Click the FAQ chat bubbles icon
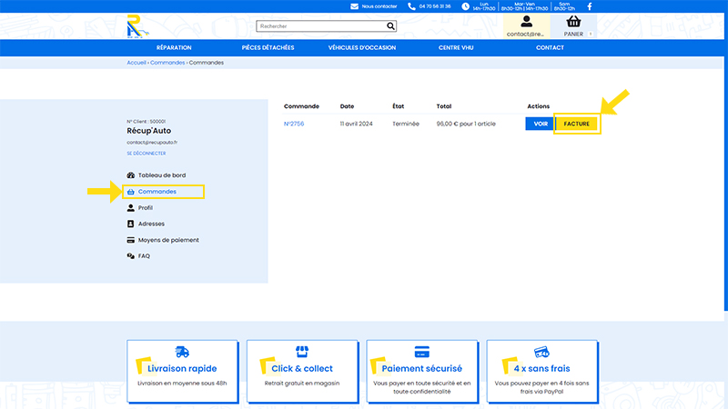 coord(130,256)
